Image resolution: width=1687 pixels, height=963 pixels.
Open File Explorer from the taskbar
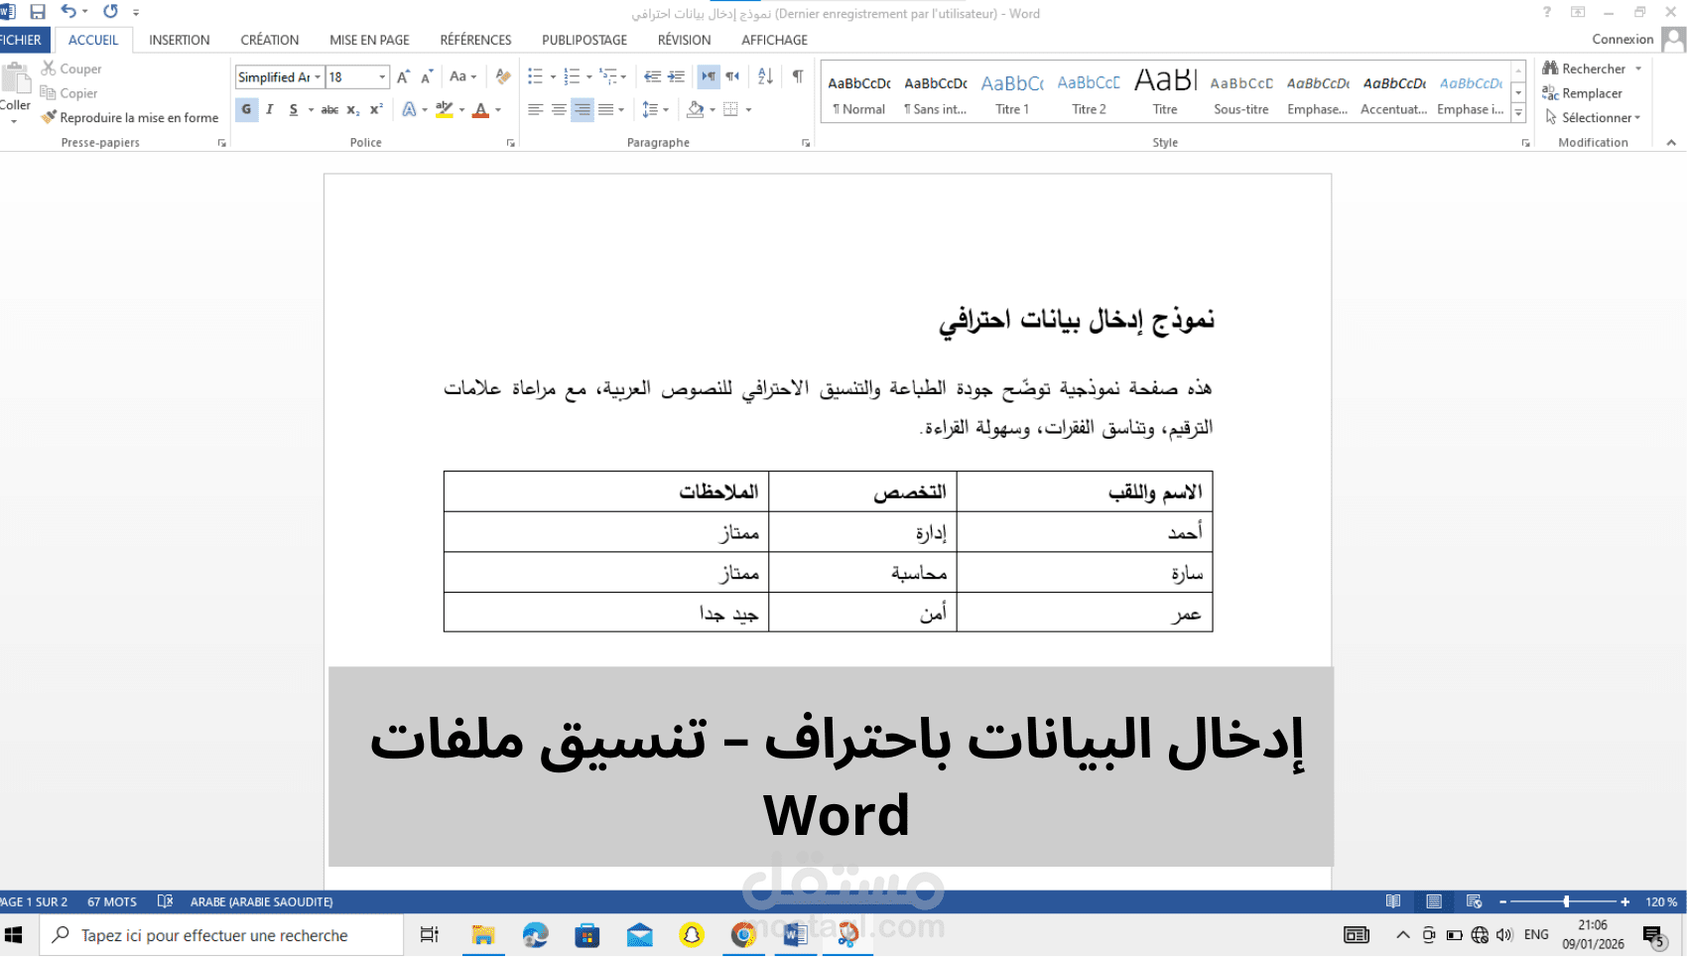click(482, 935)
